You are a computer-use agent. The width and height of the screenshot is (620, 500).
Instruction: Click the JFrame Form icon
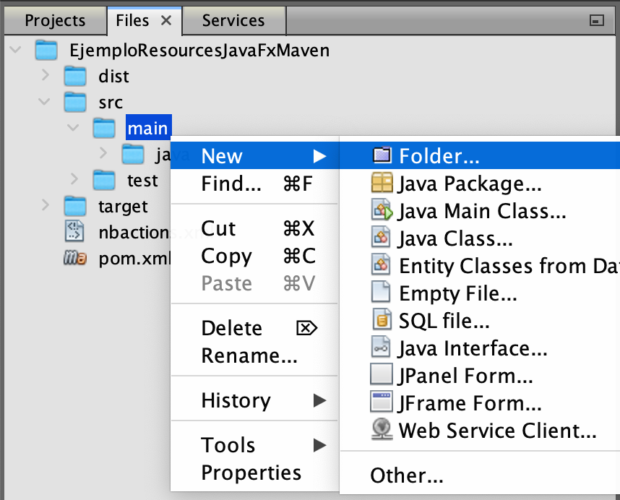[x=382, y=403]
